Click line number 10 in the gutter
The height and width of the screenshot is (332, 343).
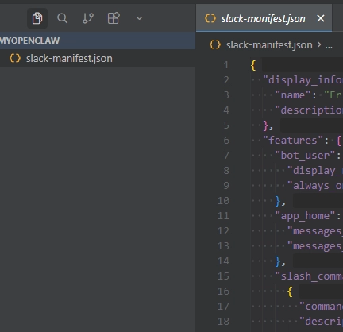(223, 201)
